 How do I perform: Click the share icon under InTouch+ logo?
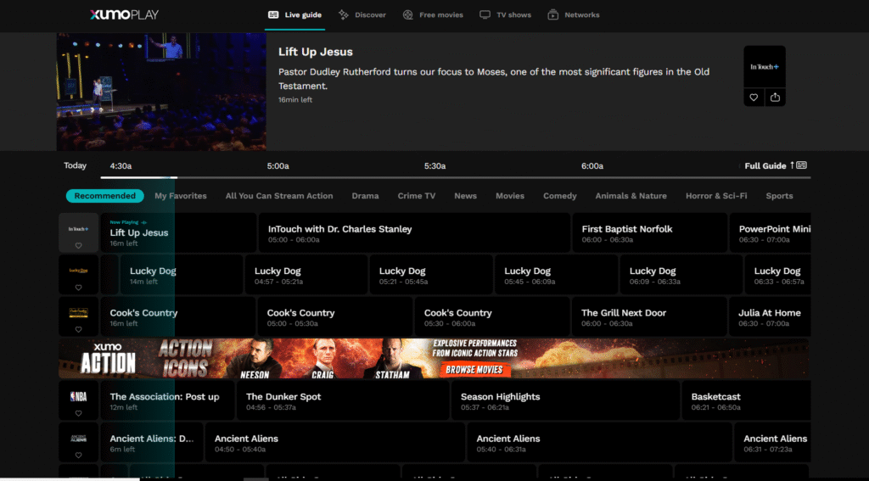(x=775, y=98)
